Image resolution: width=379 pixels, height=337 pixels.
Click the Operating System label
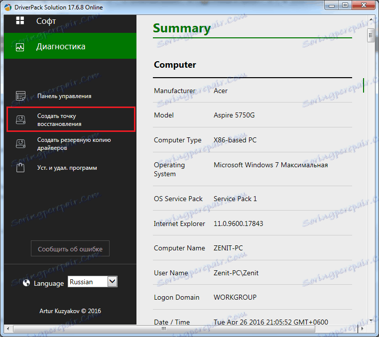pyautogui.click(x=169, y=169)
